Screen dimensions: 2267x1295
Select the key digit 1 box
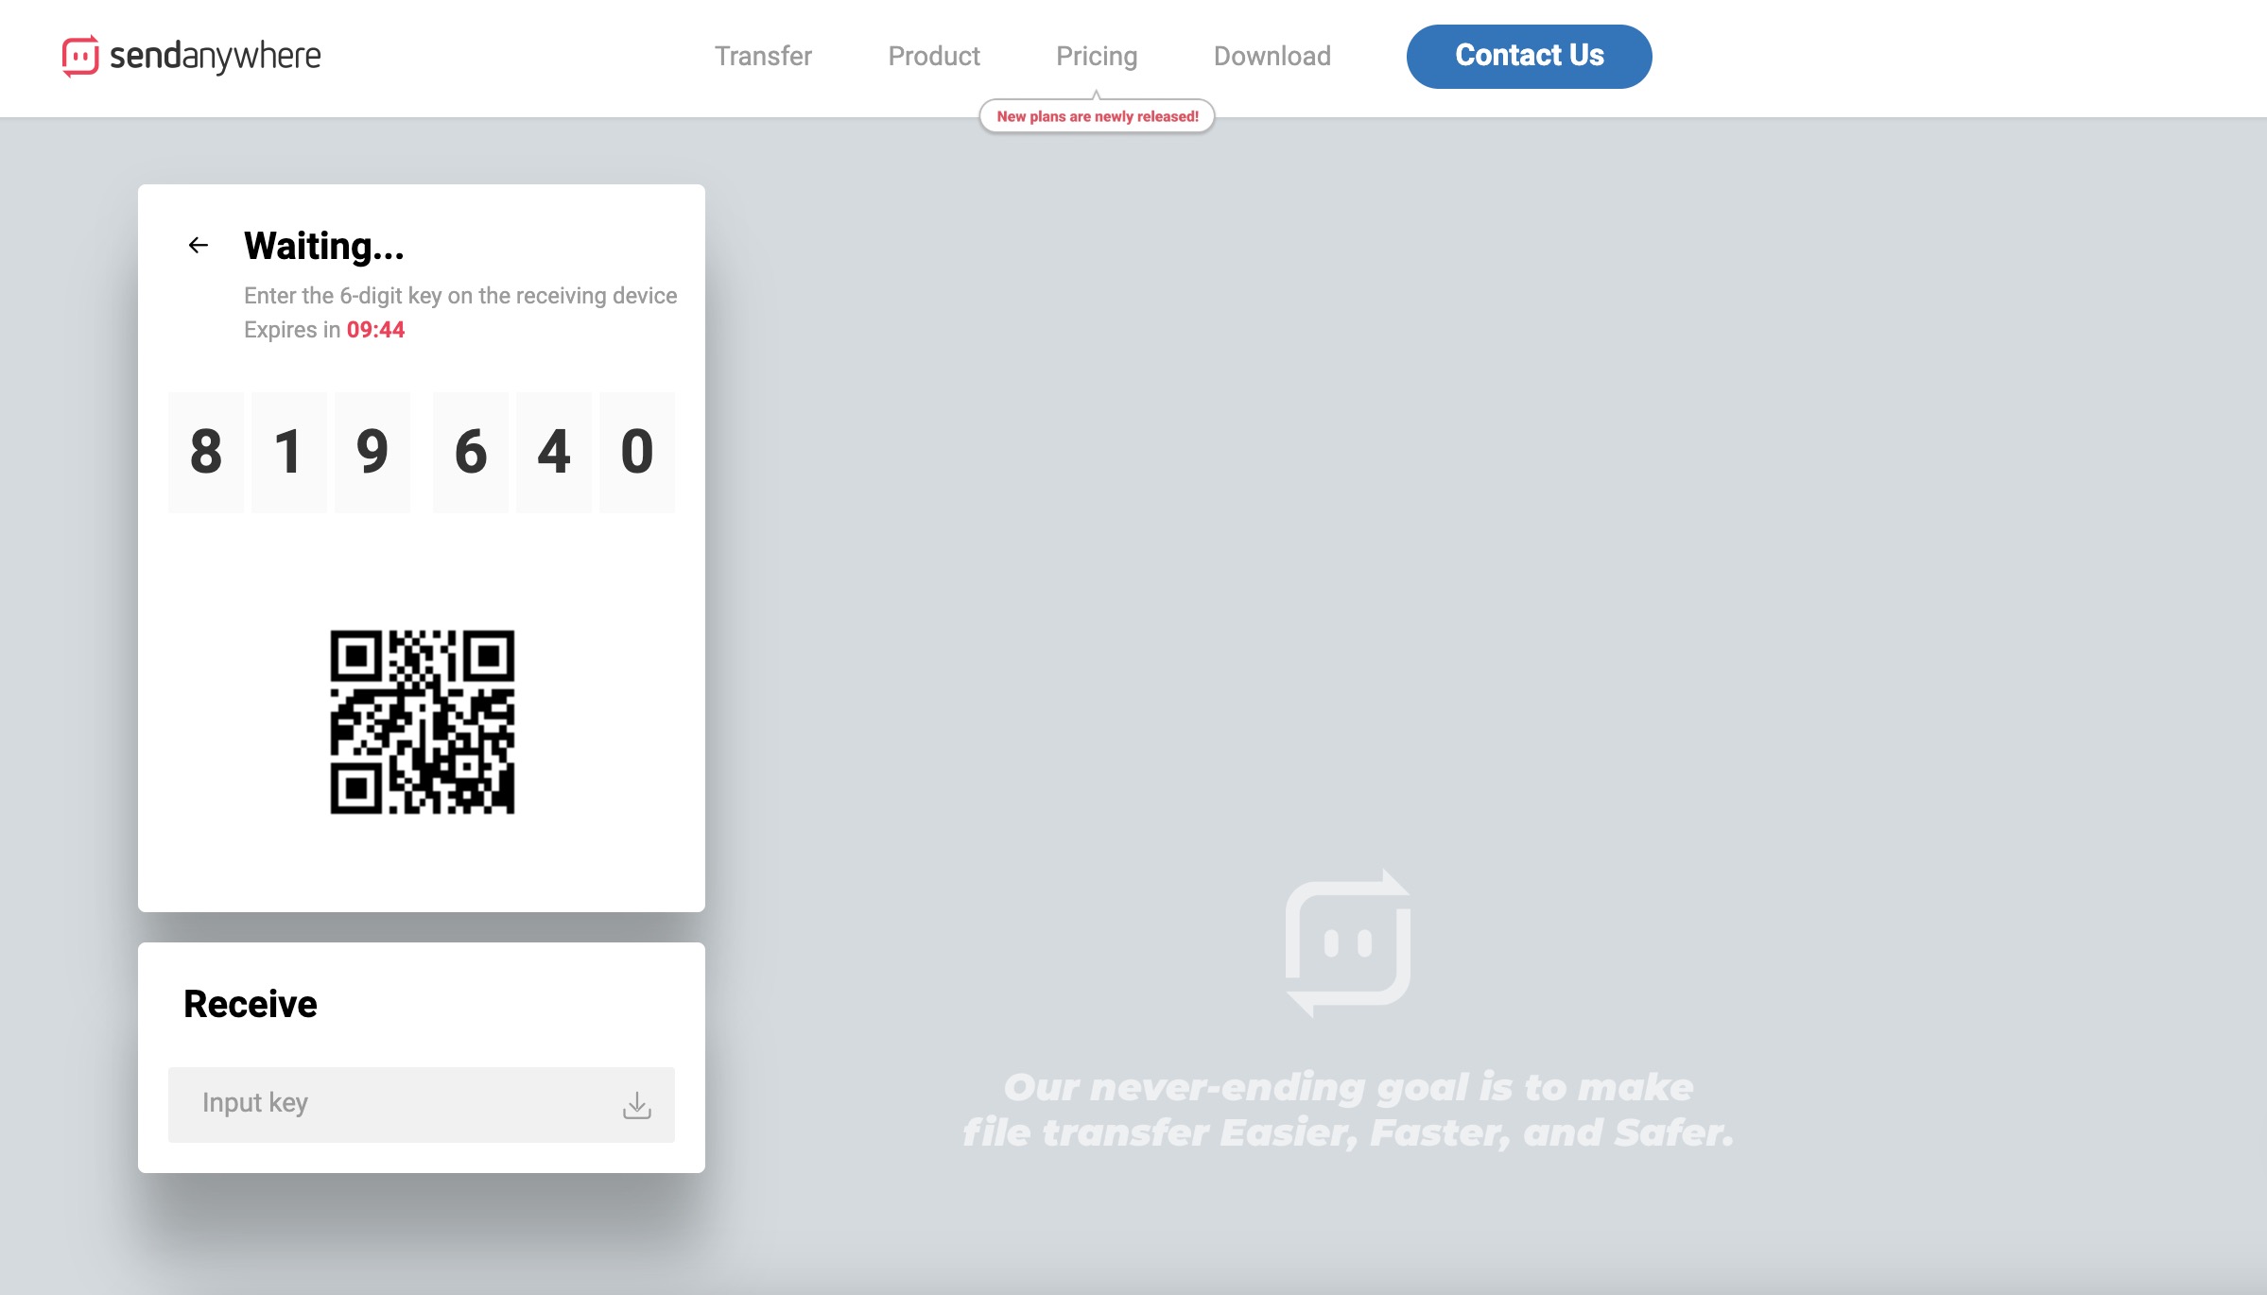[289, 452]
